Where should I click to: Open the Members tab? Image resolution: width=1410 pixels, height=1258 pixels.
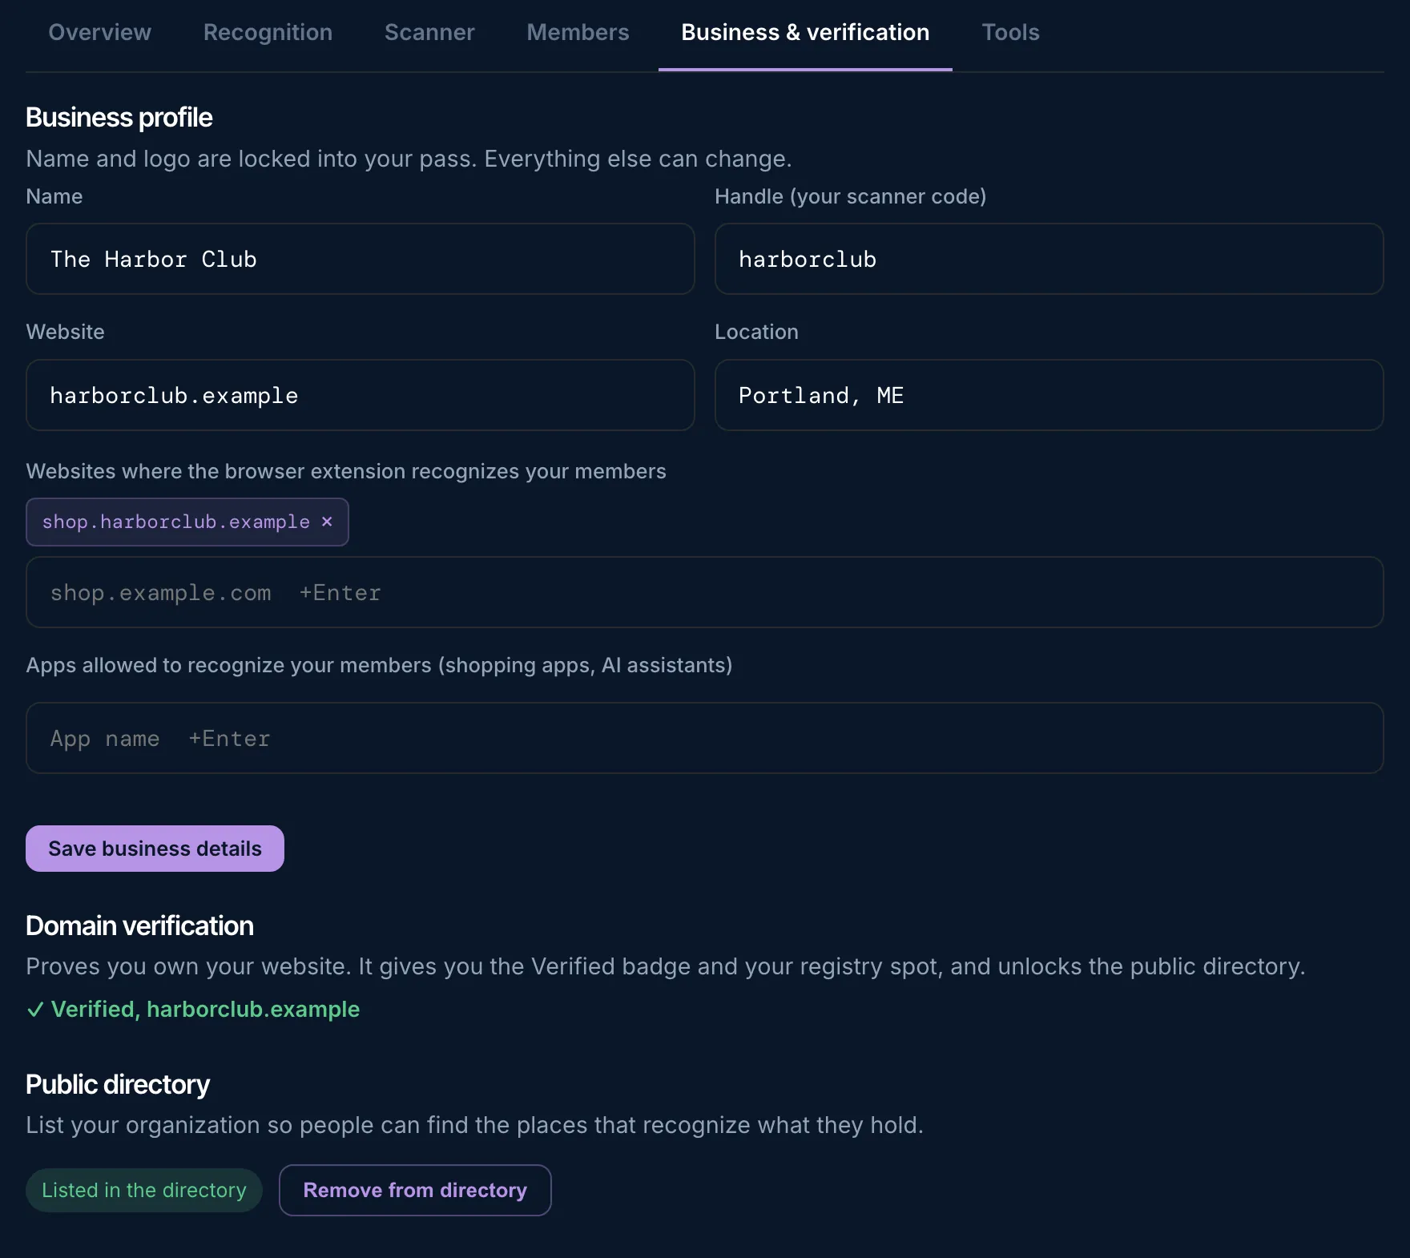[x=578, y=32]
